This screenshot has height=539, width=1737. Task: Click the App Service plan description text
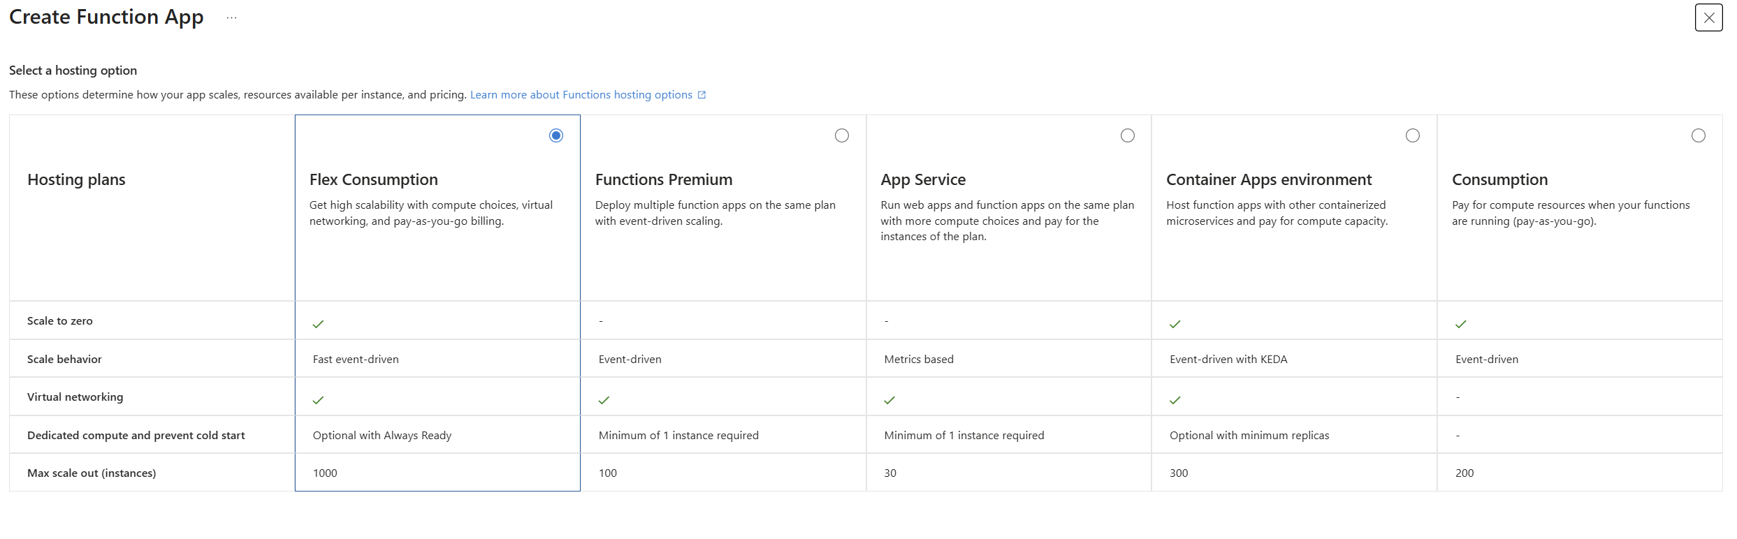[x=1007, y=221]
